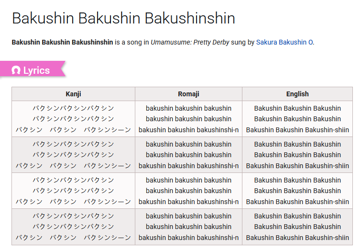Image resolution: width=361 pixels, height=252 pixels.
Task: Click the fourth row Romaji lyrics cell
Action: click(188, 227)
